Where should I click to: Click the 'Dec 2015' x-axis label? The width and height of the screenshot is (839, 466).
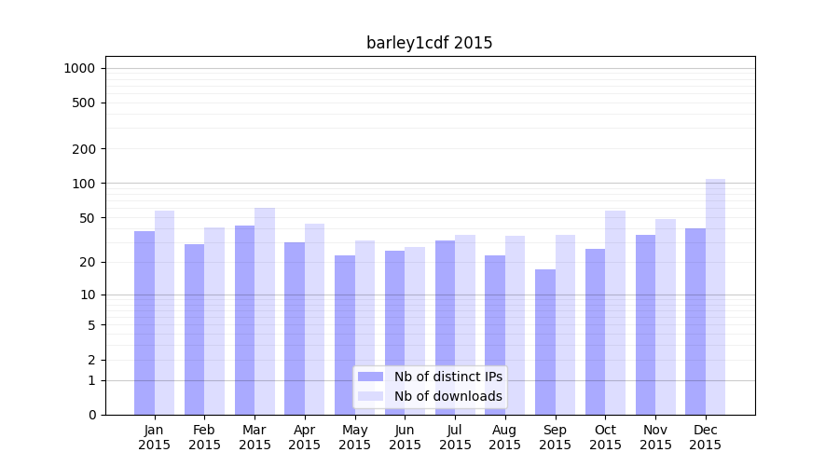[x=706, y=437]
